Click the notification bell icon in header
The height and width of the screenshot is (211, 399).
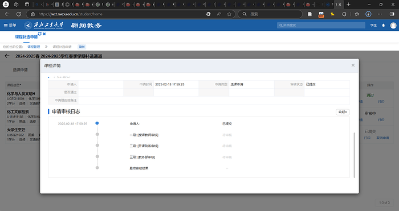383,26
